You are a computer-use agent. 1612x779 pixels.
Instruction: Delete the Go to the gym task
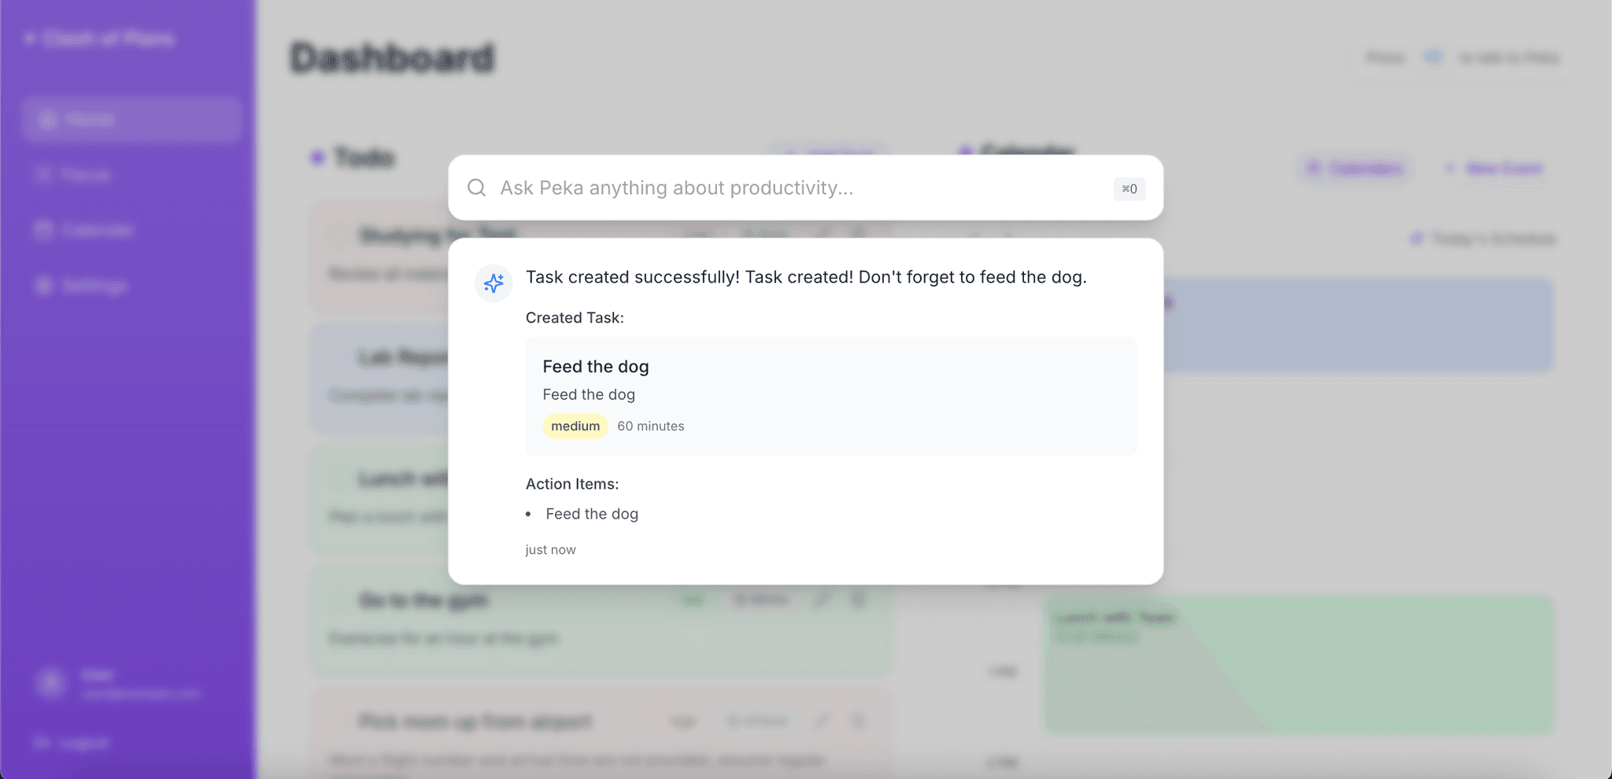pyautogui.click(x=858, y=600)
